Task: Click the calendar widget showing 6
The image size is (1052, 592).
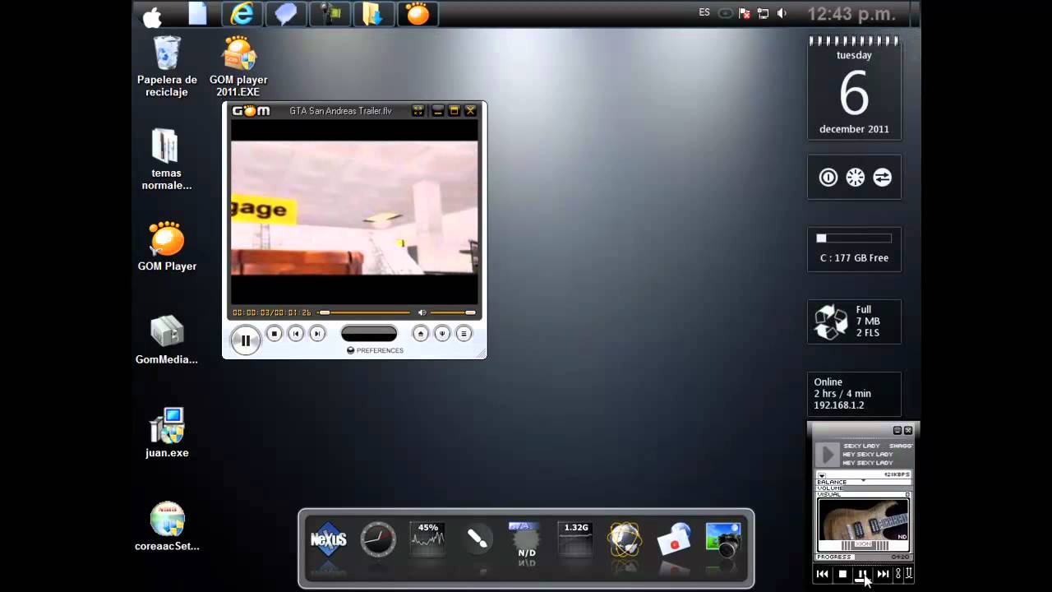Action: [854, 89]
